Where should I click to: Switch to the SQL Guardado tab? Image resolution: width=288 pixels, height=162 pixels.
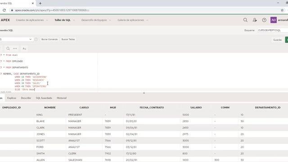click(x=44, y=98)
